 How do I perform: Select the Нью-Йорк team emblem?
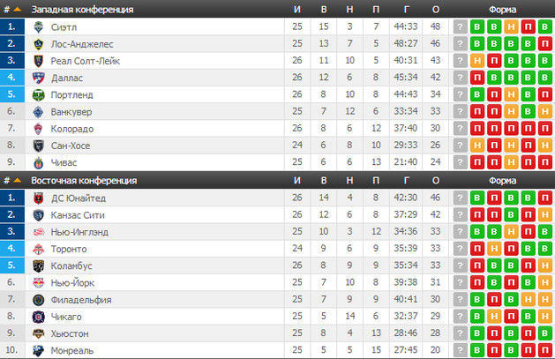point(38,282)
